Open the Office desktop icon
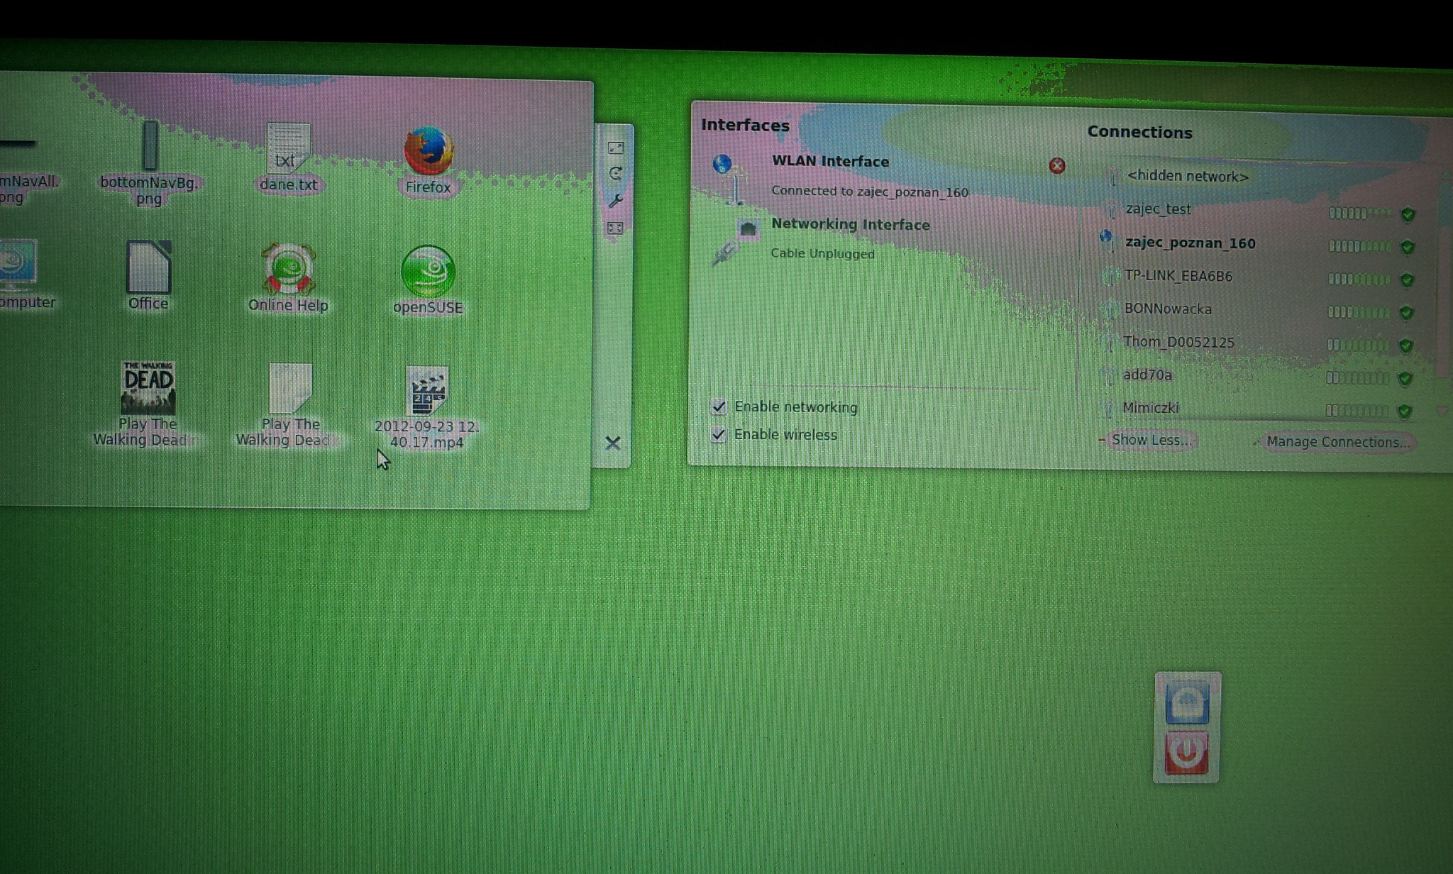This screenshot has height=874, width=1453. click(x=148, y=268)
